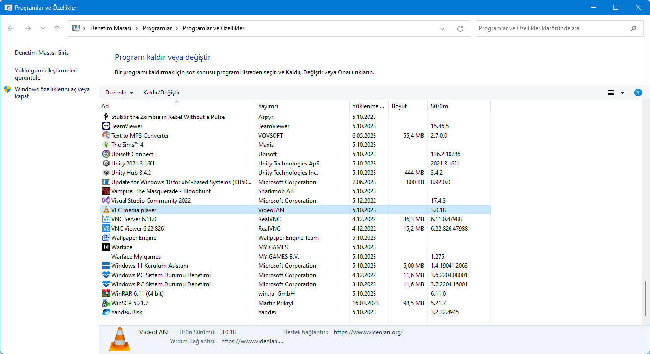The width and height of the screenshot is (650, 354).
Task: Select the Warface My.games row
Action: pyautogui.click(x=295, y=257)
